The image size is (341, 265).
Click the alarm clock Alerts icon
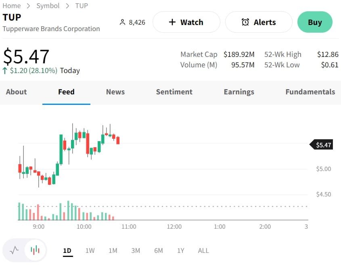point(245,22)
